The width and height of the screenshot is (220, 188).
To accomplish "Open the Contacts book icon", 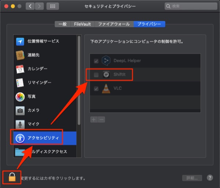I will tap(20, 55).
